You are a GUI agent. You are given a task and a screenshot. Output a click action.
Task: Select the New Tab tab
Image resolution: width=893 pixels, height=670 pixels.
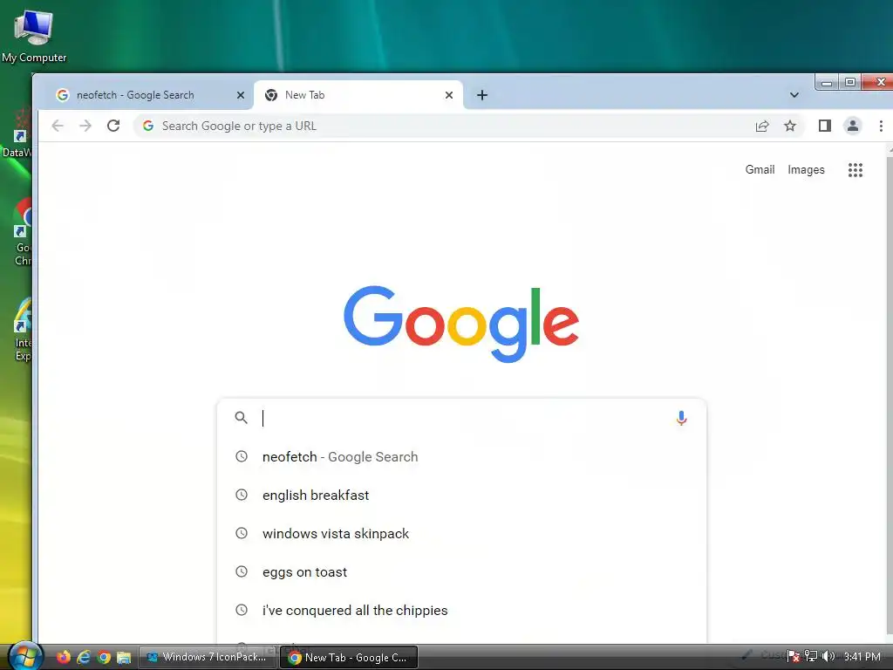point(359,95)
